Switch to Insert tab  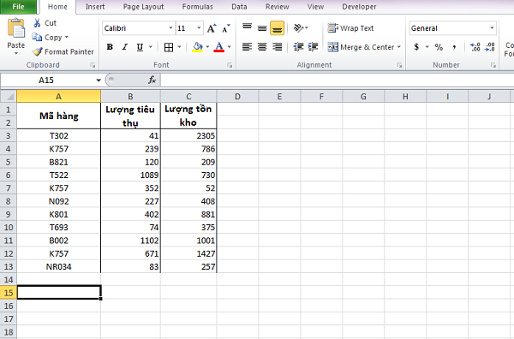tap(95, 7)
